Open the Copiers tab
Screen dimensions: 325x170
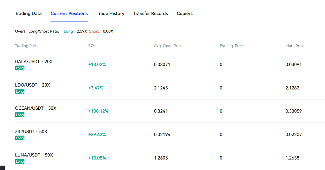[x=185, y=14]
